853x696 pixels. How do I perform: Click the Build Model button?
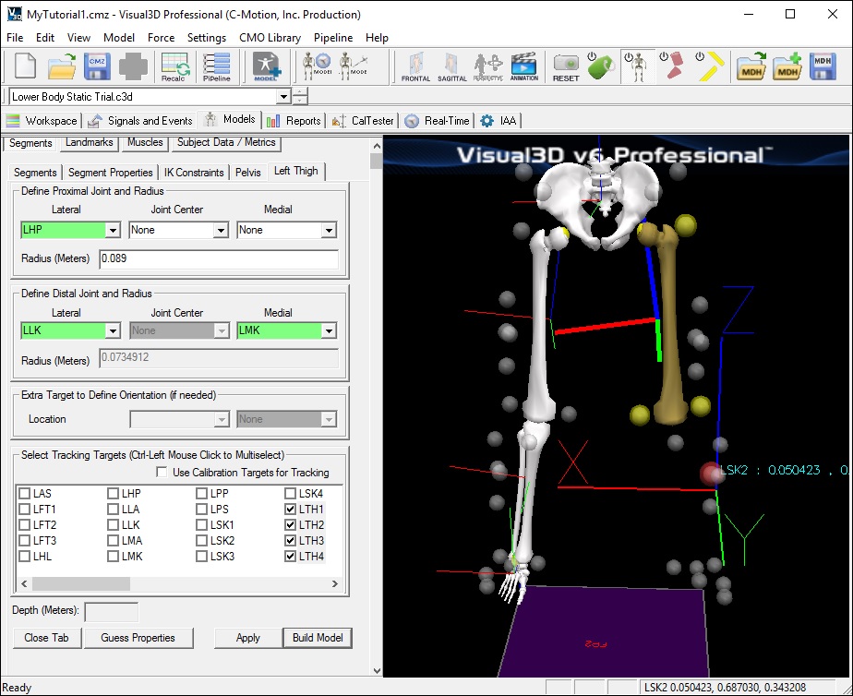click(x=318, y=638)
